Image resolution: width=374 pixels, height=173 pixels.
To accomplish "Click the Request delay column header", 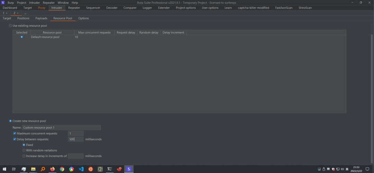I will click(x=126, y=33).
